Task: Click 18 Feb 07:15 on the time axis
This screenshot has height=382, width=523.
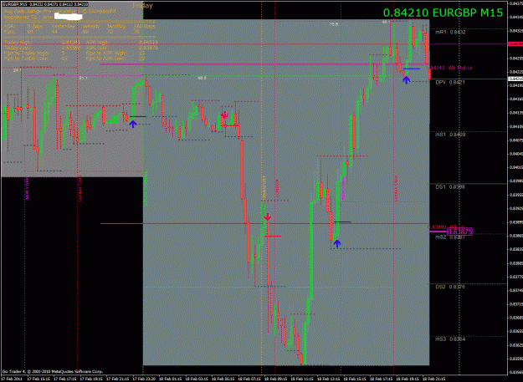Action: (x=249, y=379)
